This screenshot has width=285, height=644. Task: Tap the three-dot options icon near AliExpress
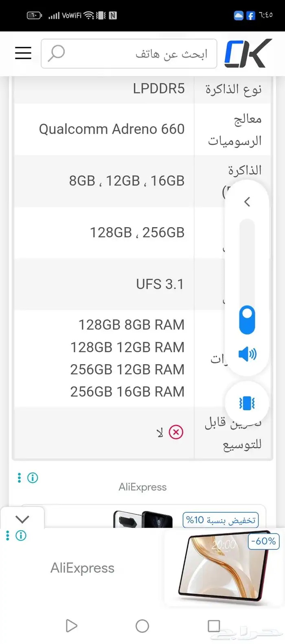(19, 477)
